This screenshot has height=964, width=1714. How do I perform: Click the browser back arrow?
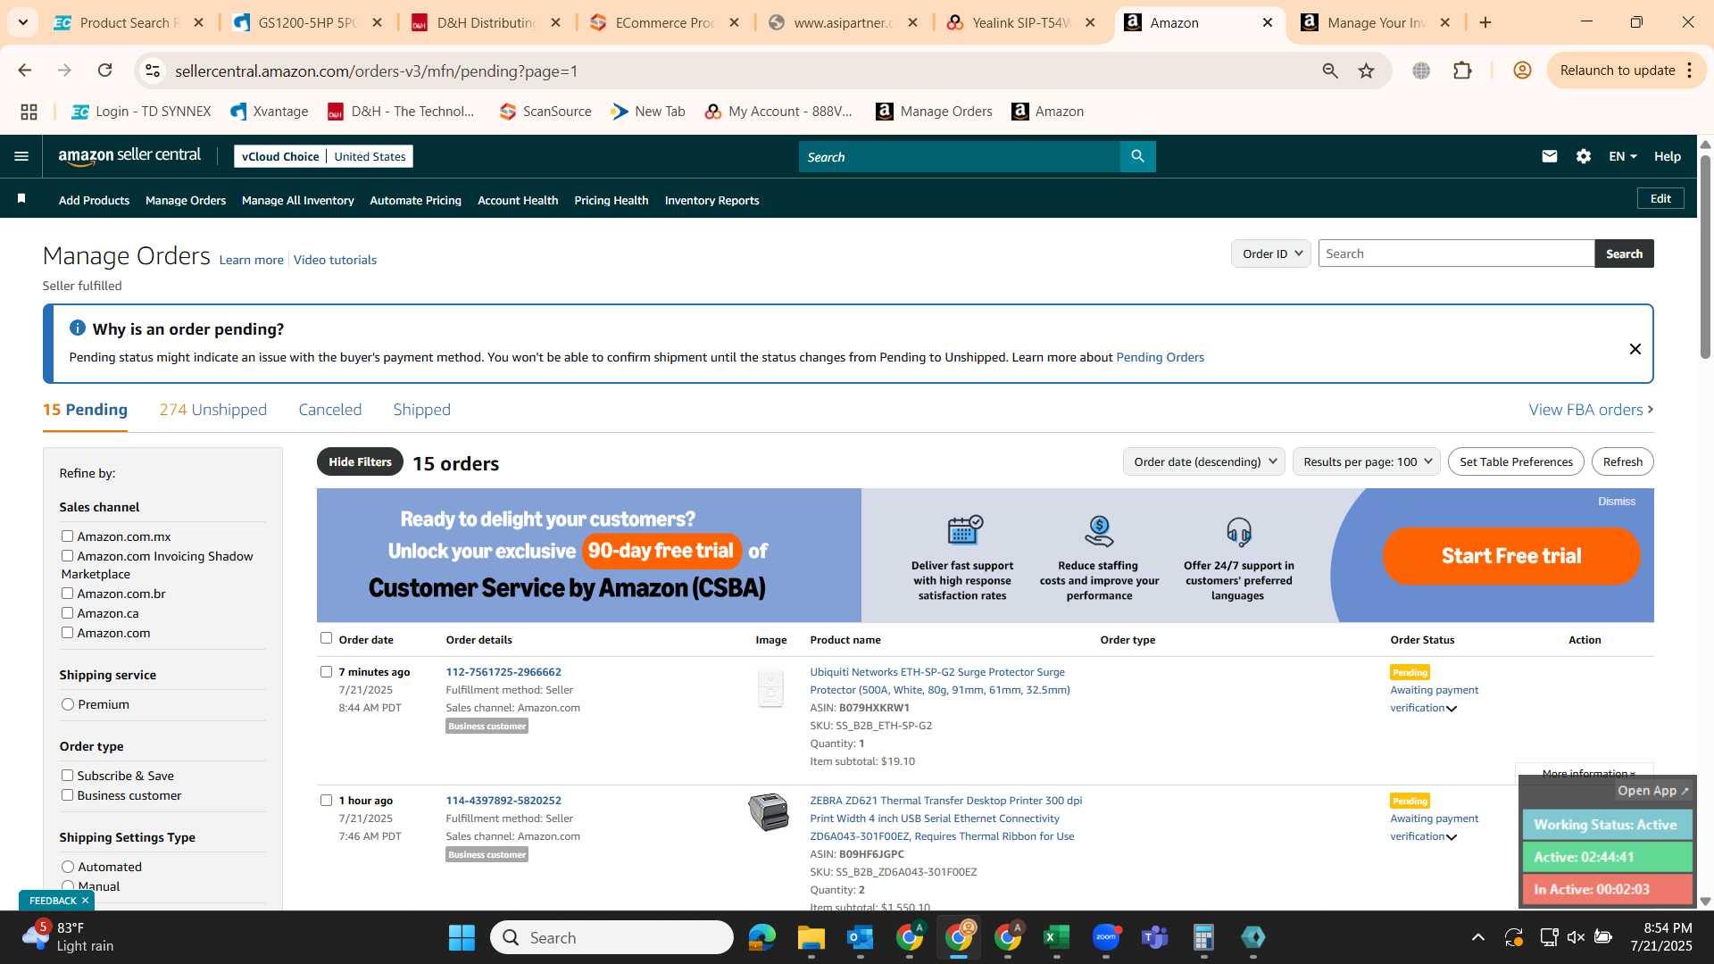[25, 71]
